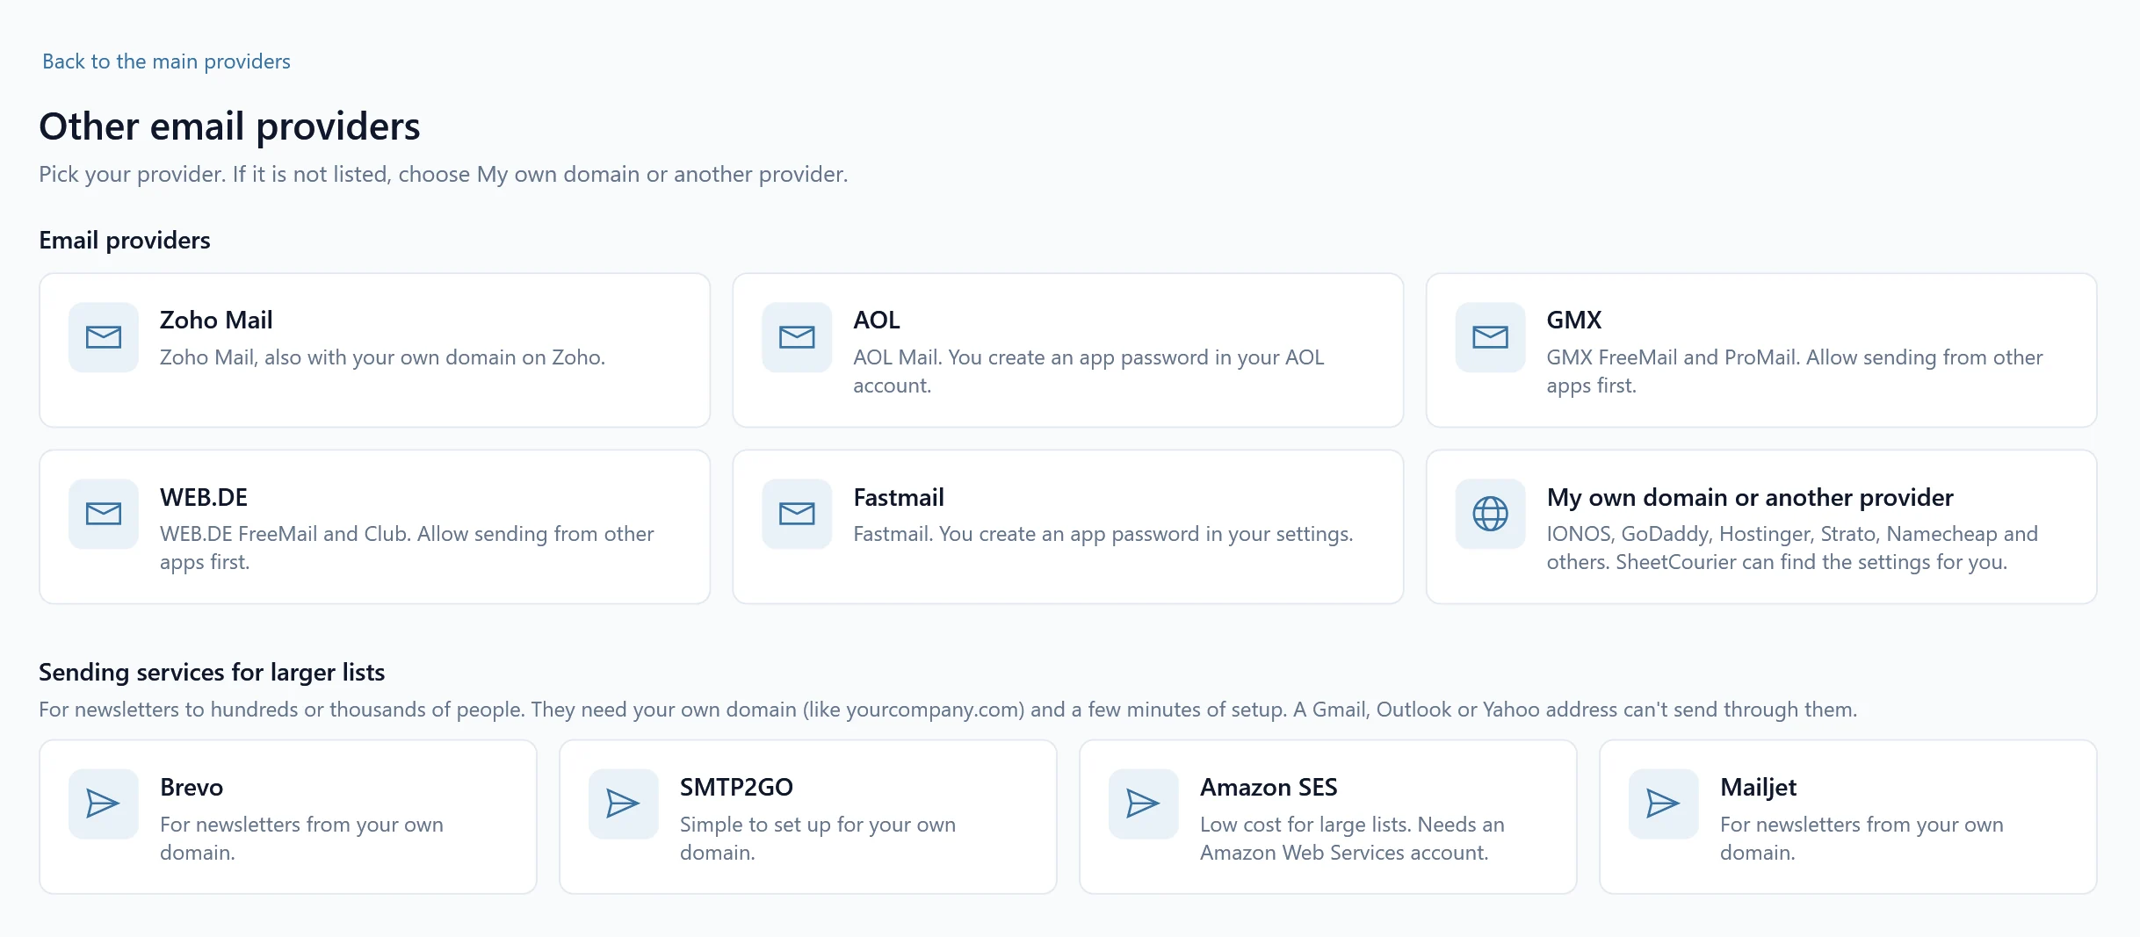
Task: Click the Amazon SES paper plane icon
Action: 1144,804
